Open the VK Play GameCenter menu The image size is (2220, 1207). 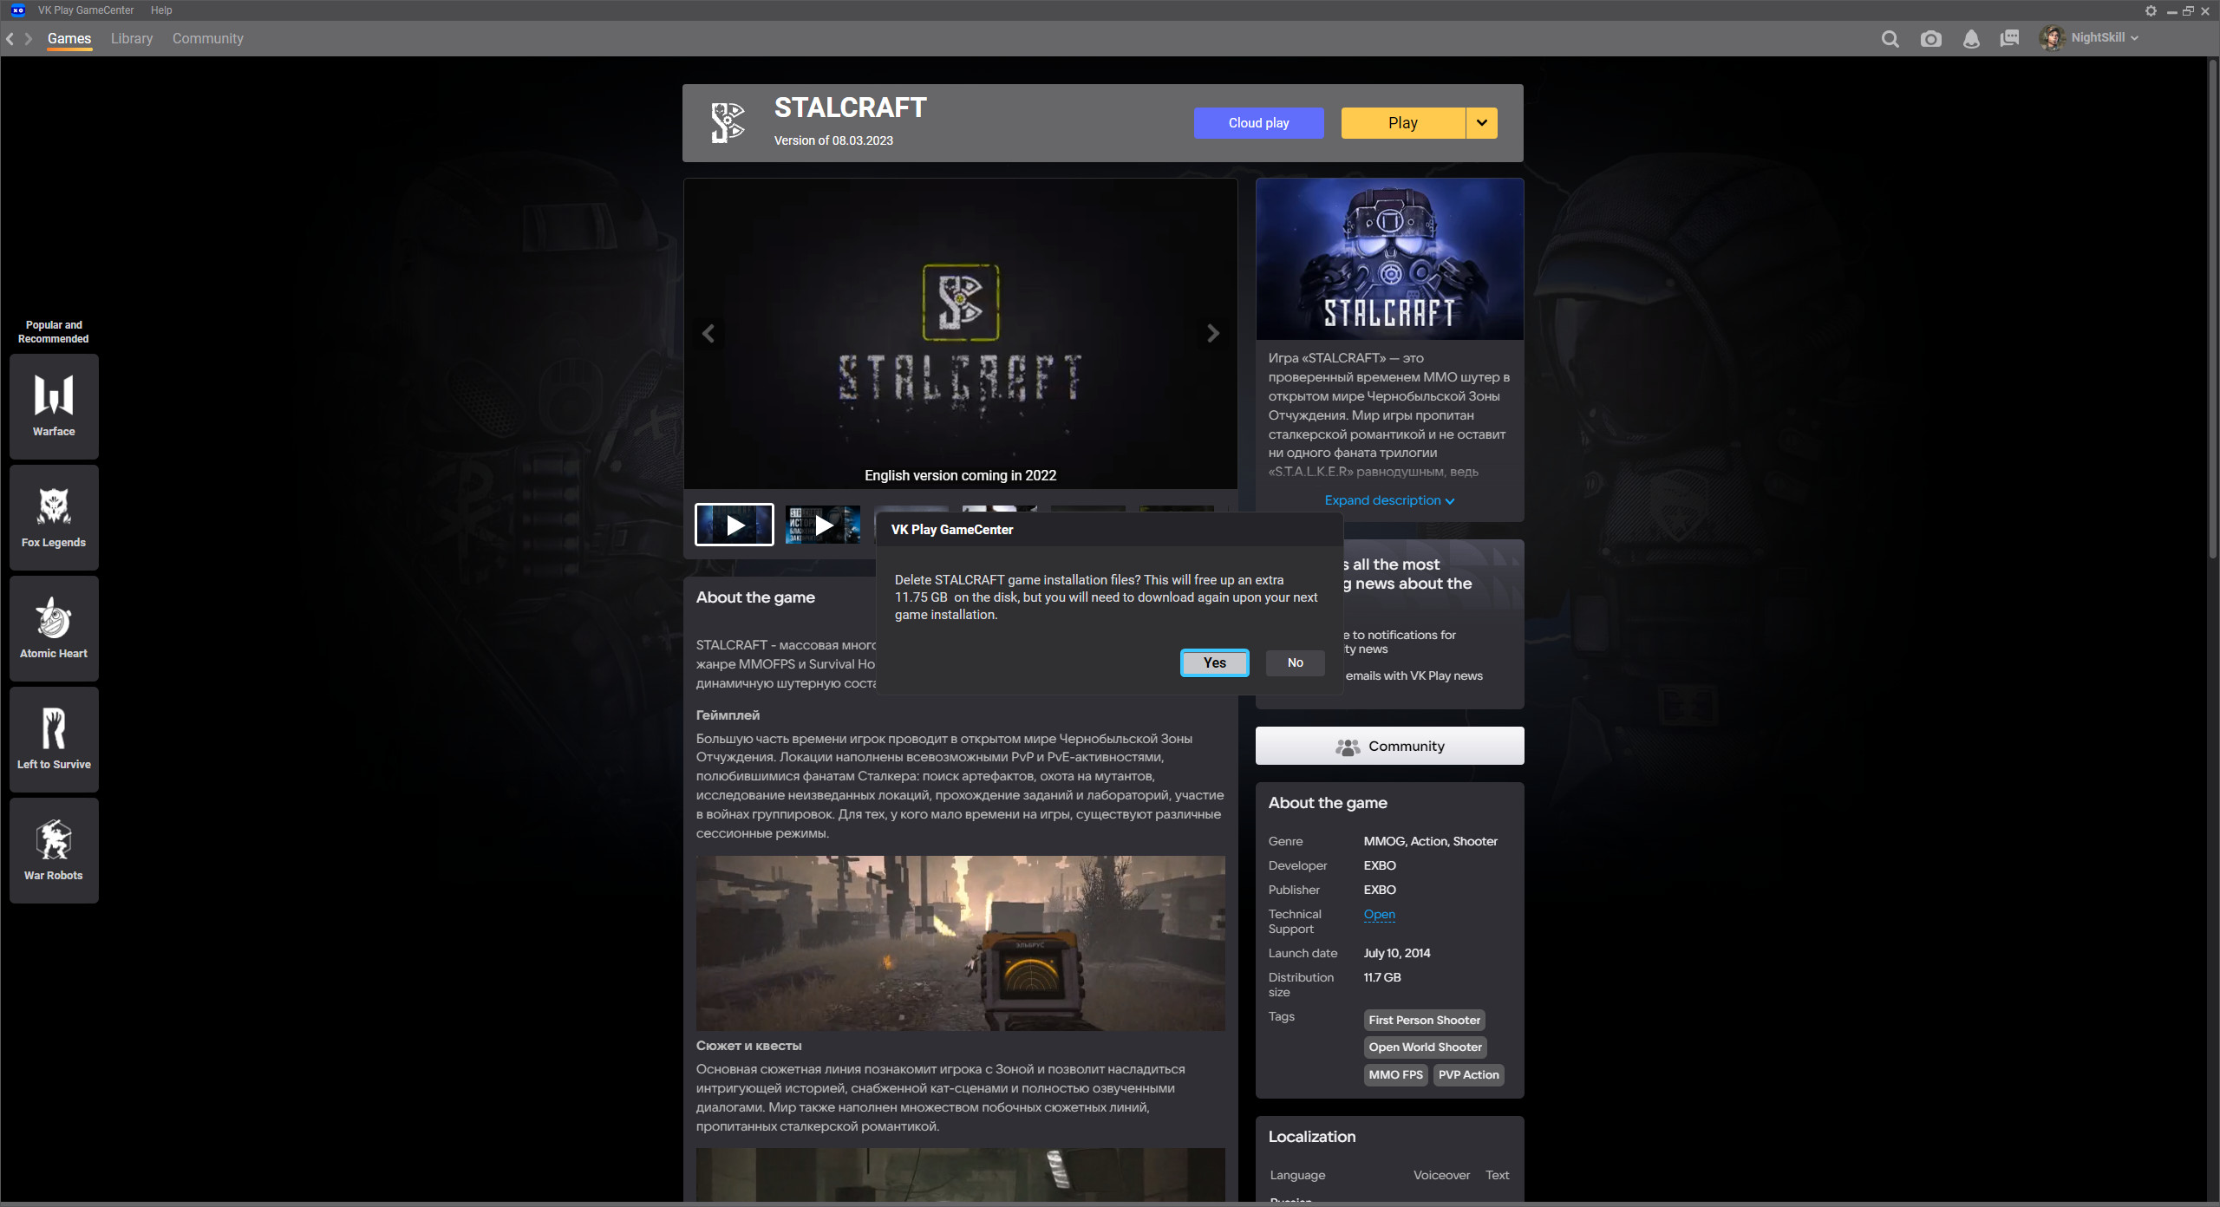(86, 10)
